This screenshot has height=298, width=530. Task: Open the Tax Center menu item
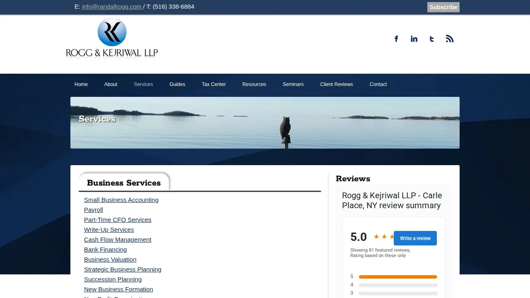point(214,84)
